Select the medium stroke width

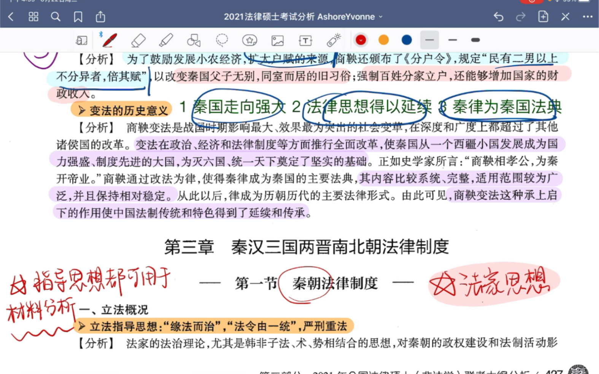(453, 40)
